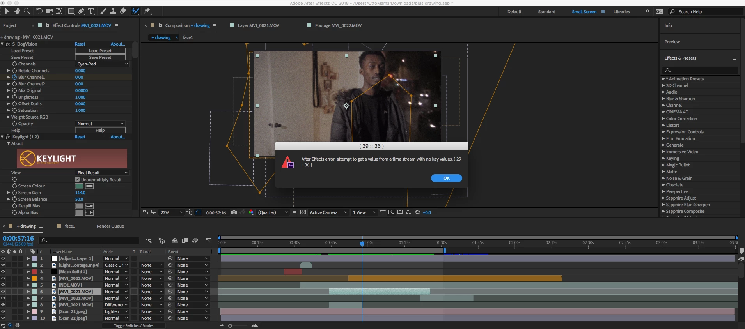The width and height of the screenshot is (745, 329).
Task: Switch to the Project panel tab
Action: 10,25
